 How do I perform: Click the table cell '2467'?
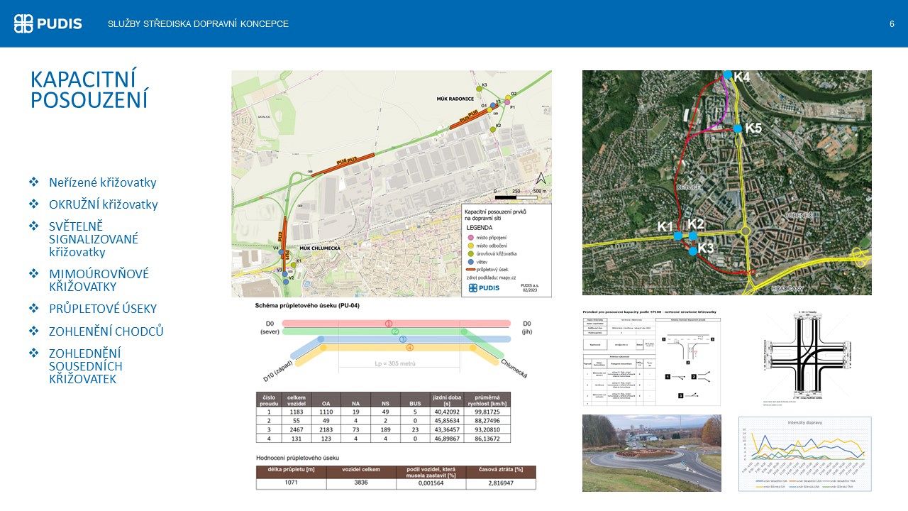(297, 430)
